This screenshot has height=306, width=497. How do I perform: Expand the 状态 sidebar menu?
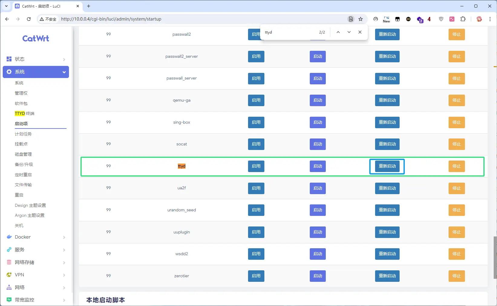(36, 59)
